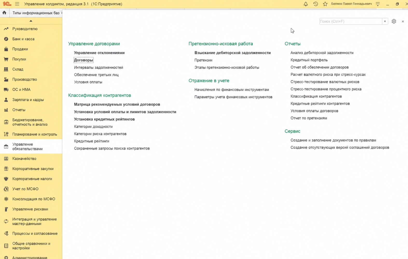408x259 pixels.
Task: Open Создание и заполнение документов по правилам
Action: (x=333, y=140)
